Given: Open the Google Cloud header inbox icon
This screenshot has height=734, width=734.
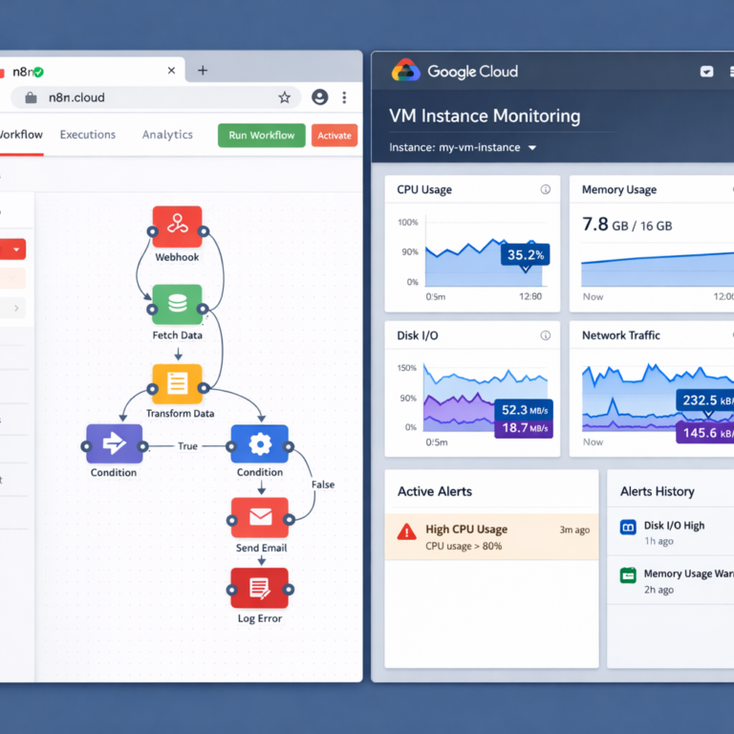Looking at the screenshot, I should tap(707, 72).
